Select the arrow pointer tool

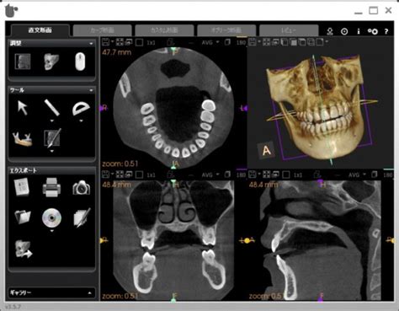pos(23,108)
